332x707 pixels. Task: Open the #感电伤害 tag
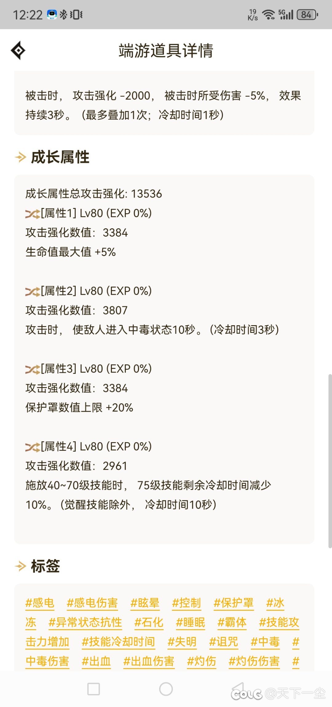(x=92, y=603)
